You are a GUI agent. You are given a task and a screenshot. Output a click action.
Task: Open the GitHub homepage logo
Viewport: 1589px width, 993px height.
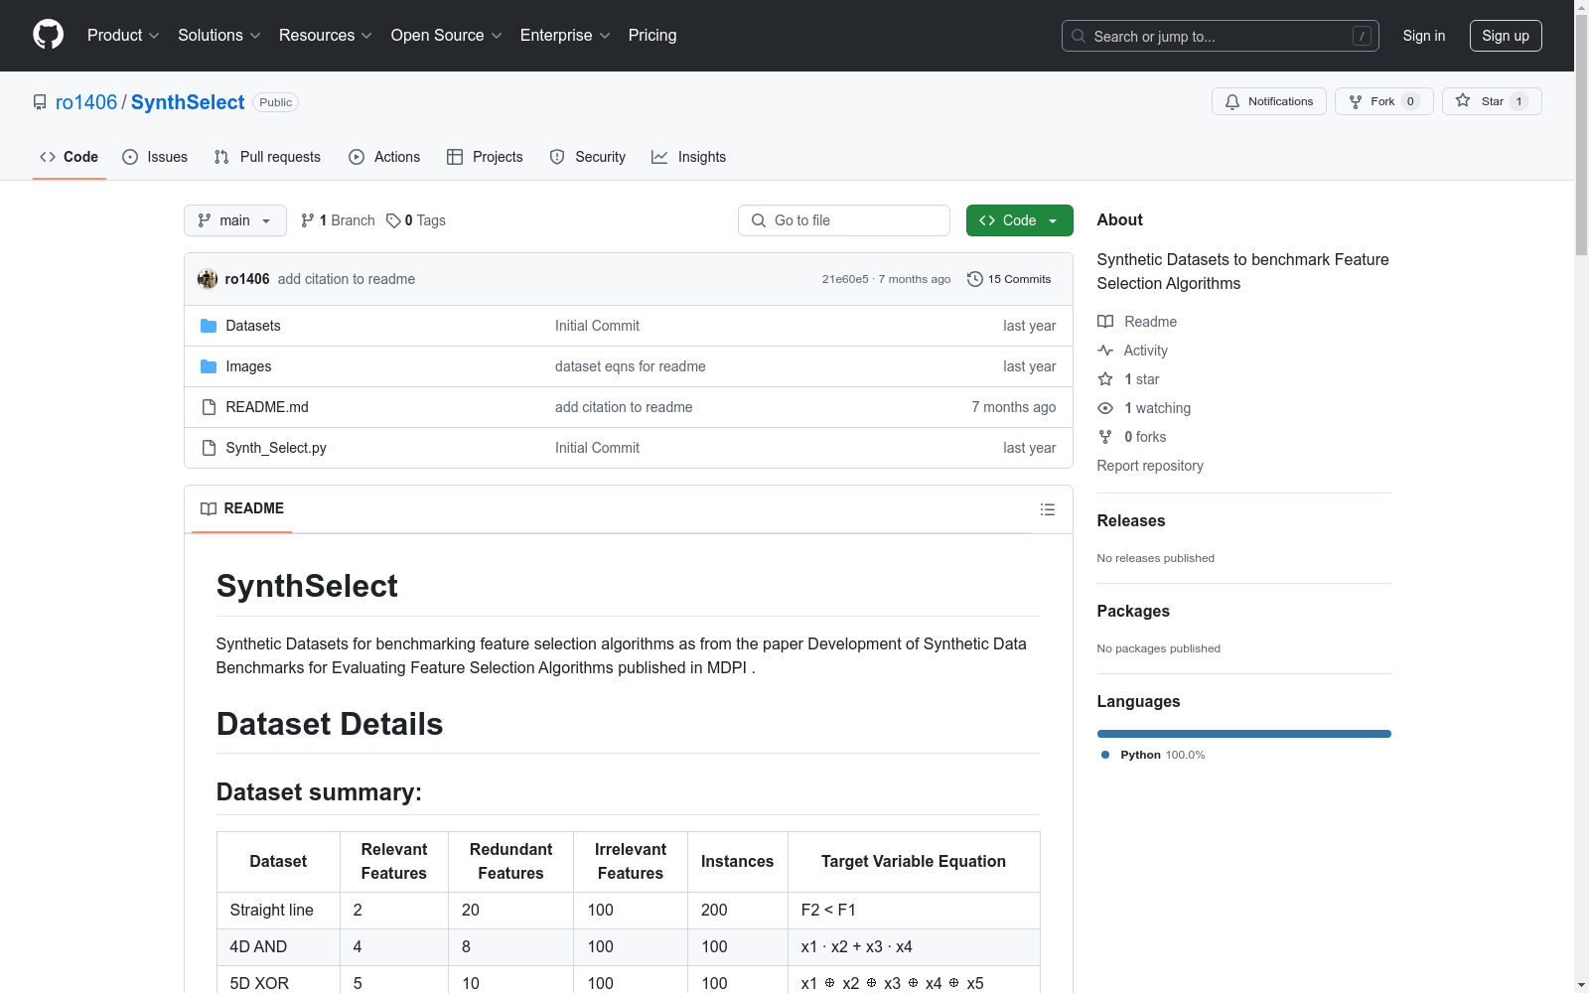(48, 35)
